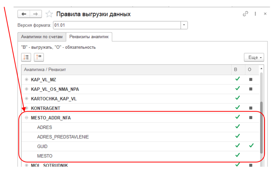Image resolution: width=273 pixels, height=172 pixels.
Task: Select the ADRES_PREDSTAVLENIE row
Action: (x=63, y=137)
